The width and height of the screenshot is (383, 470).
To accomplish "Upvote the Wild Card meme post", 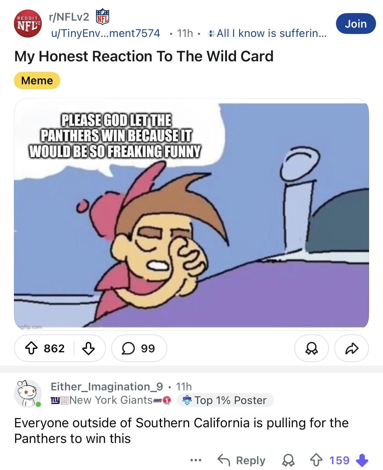I will (31, 348).
